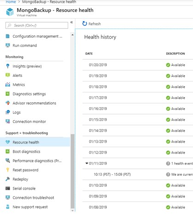Select the 01/13/2019 date cell
Screen dimensions: 193x219
pos(98,142)
